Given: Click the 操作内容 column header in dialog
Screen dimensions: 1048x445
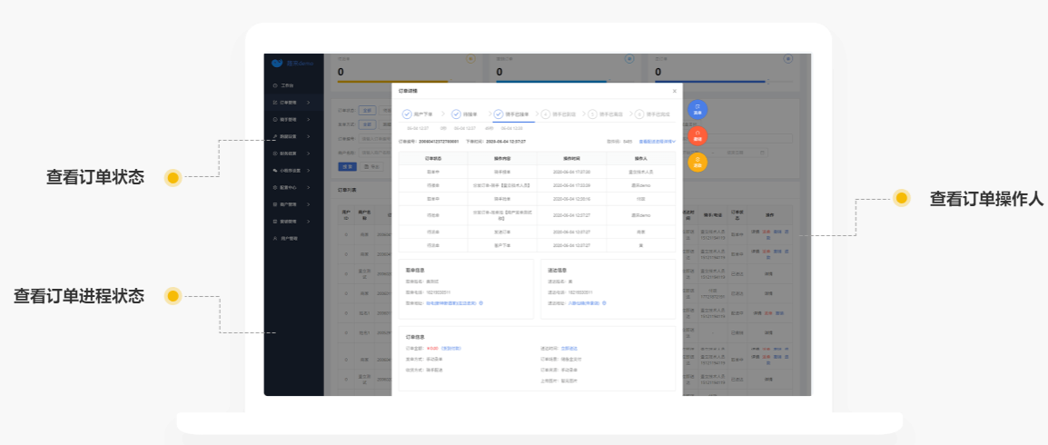Looking at the screenshot, I should click(x=502, y=158).
